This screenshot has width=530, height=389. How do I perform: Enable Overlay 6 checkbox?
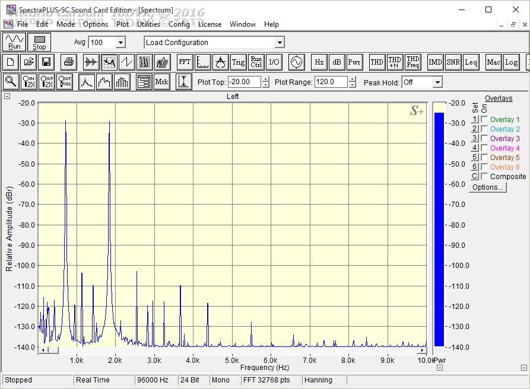(484, 167)
